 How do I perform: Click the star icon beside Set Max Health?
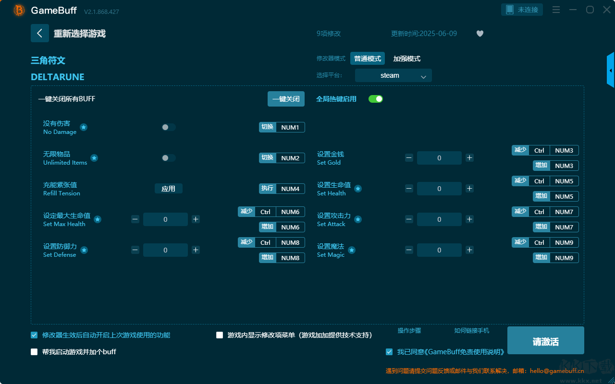(98, 219)
